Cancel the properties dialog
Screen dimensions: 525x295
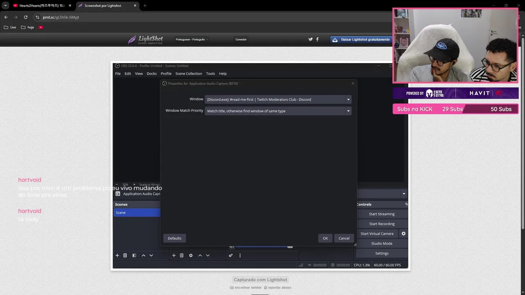tap(344, 238)
